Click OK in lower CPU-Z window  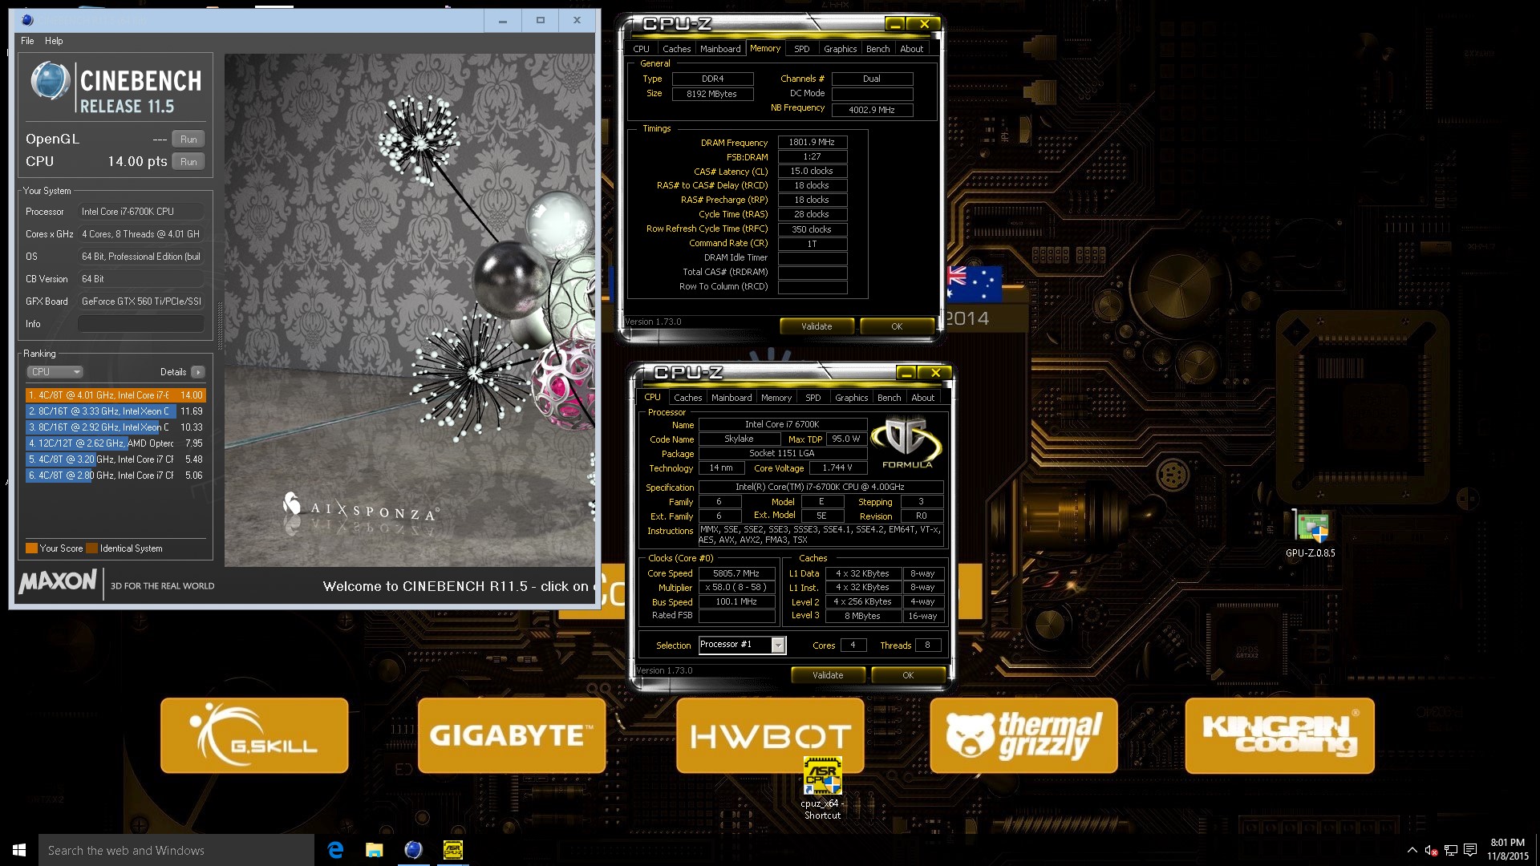click(x=908, y=675)
